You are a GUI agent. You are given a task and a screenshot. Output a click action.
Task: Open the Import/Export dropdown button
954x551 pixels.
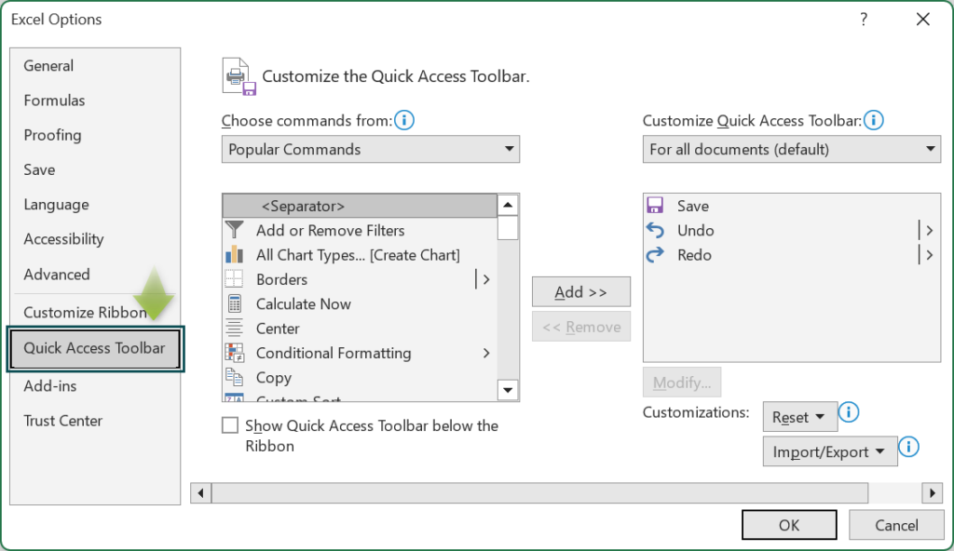point(830,451)
